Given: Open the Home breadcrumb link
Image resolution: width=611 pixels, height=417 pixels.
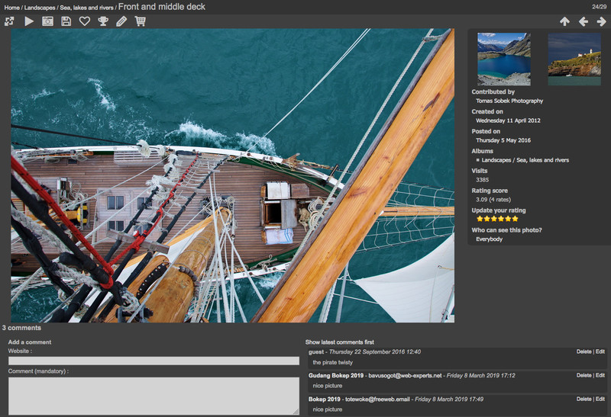Looking at the screenshot, I should pyautogui.click(x=11, y=7).
